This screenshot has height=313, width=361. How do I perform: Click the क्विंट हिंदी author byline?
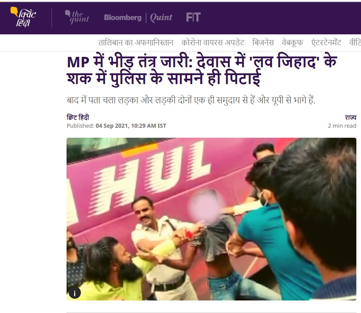78,117
